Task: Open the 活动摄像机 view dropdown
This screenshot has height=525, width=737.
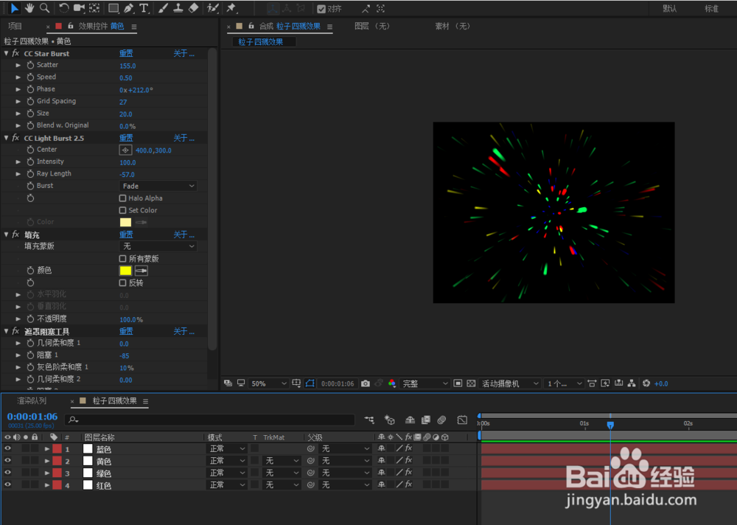Action: point(509,383)
